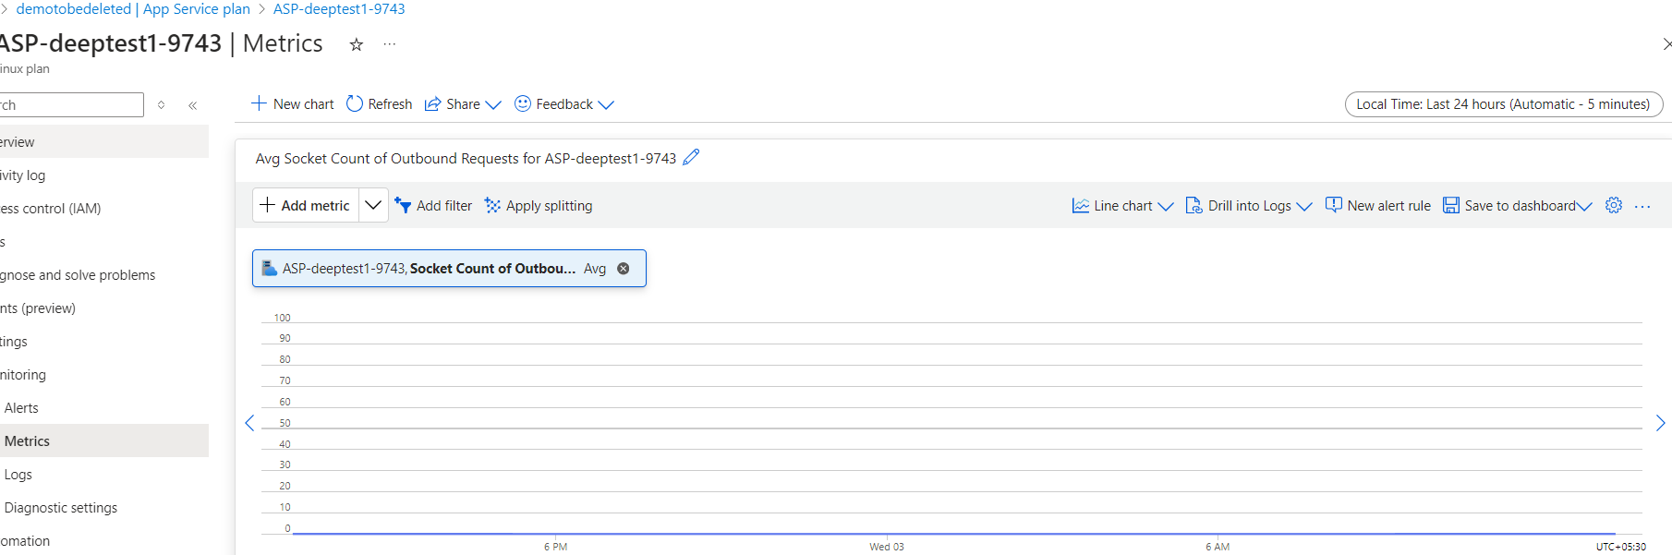Screen dimensions: 1672x555
Task: Switch to the Logs sidebar item
Action: pos(18,474)
